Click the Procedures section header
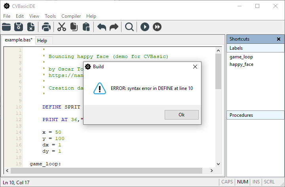The image size is (285, 187). (x=255, y=115)
